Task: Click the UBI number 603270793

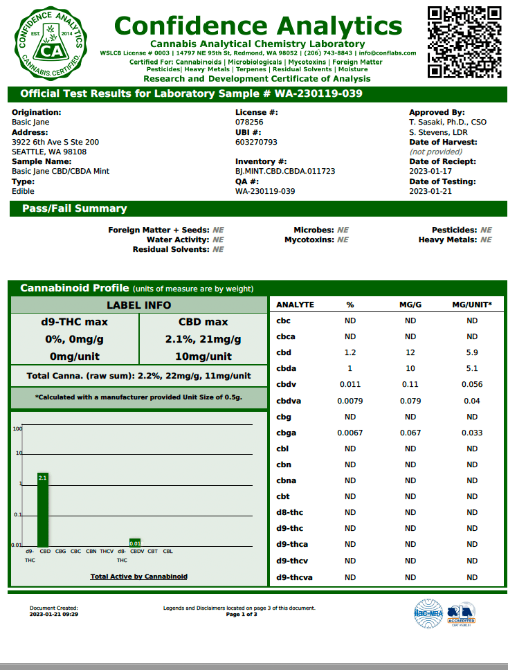Action: (256, 142)
